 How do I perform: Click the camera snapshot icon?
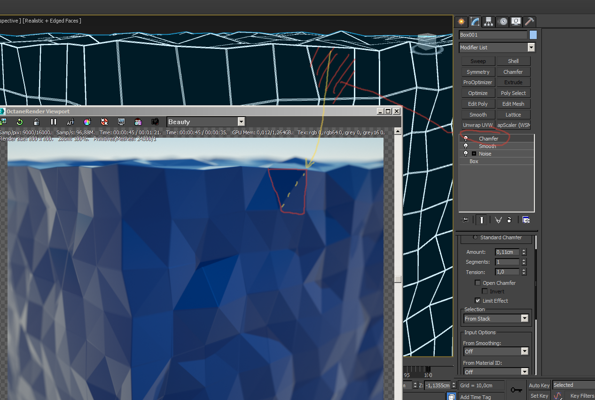click(155, 122)
